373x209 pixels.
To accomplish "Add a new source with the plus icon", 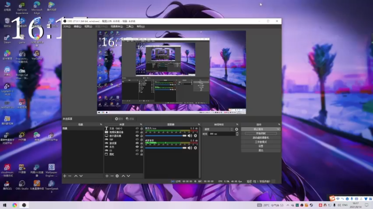I will (107, 176).
